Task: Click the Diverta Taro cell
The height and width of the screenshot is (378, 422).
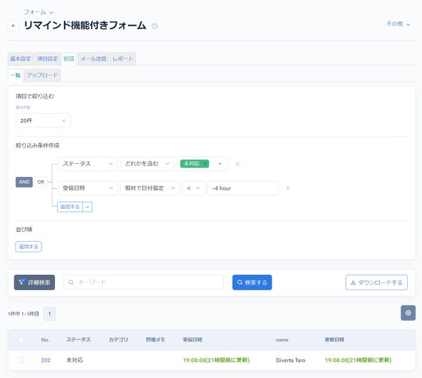Action: (x=290, y=360)
